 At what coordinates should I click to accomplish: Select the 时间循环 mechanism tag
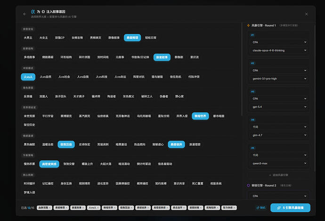pos(29,183)
